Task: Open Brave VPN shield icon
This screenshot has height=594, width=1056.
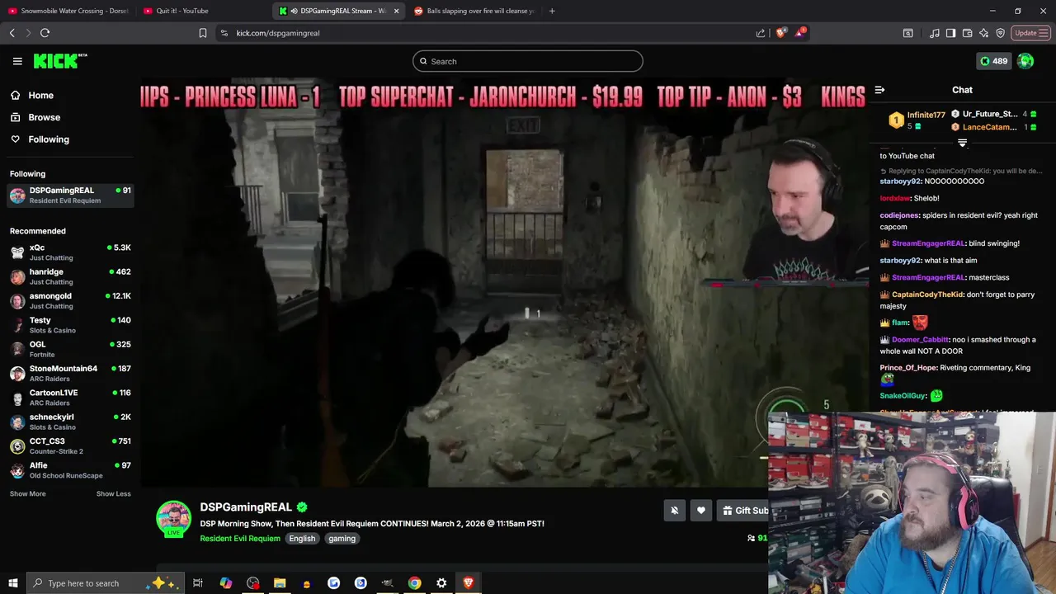Action: click(x=1000, y=33)
